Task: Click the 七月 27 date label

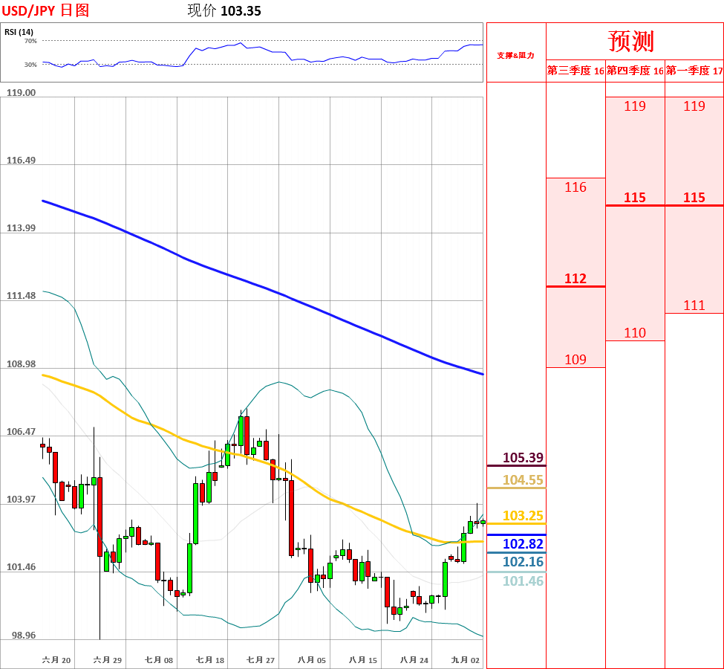Action: pyautogui.click(x=261, y=660)
